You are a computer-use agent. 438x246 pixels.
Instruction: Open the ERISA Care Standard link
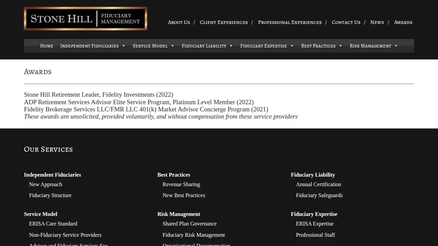pyautogui.click(x=53, y=224)
